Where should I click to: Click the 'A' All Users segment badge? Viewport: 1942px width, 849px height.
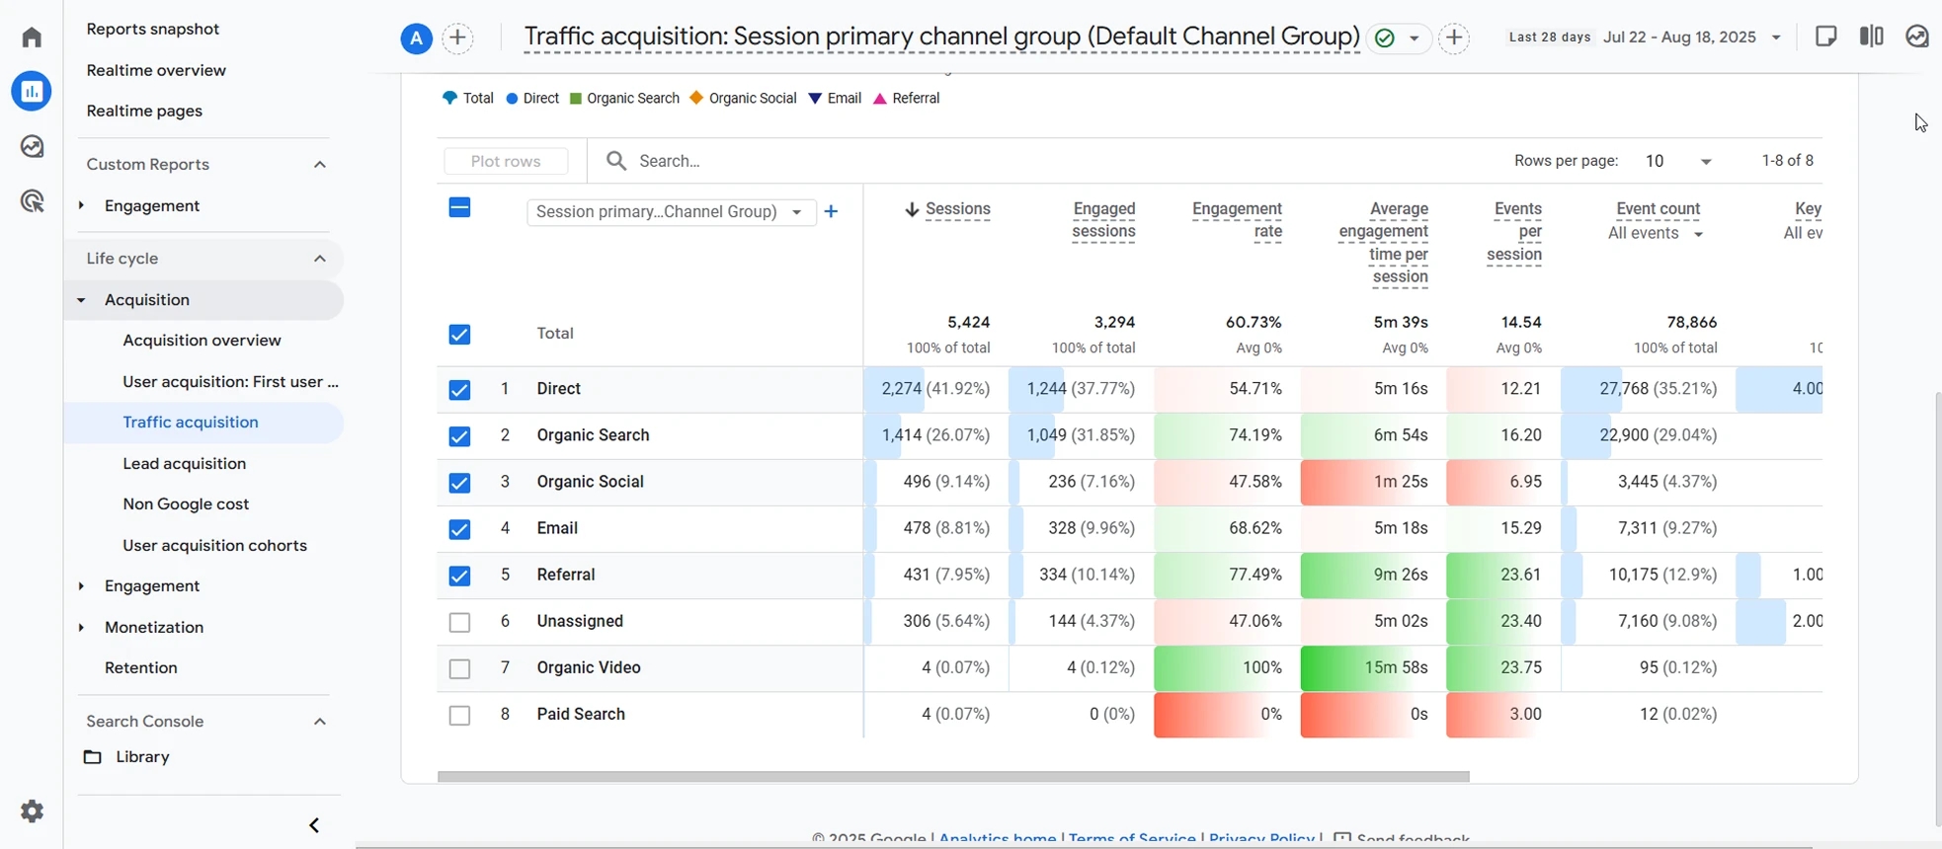416,39
